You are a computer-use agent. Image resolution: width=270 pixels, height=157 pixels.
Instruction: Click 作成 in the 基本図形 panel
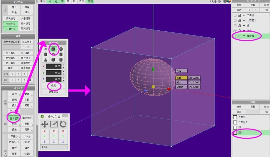click(x=53, y=86)
